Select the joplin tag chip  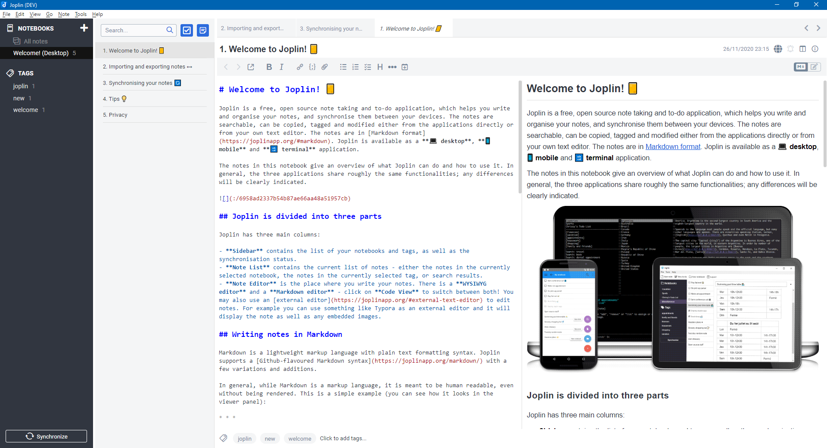245,439
